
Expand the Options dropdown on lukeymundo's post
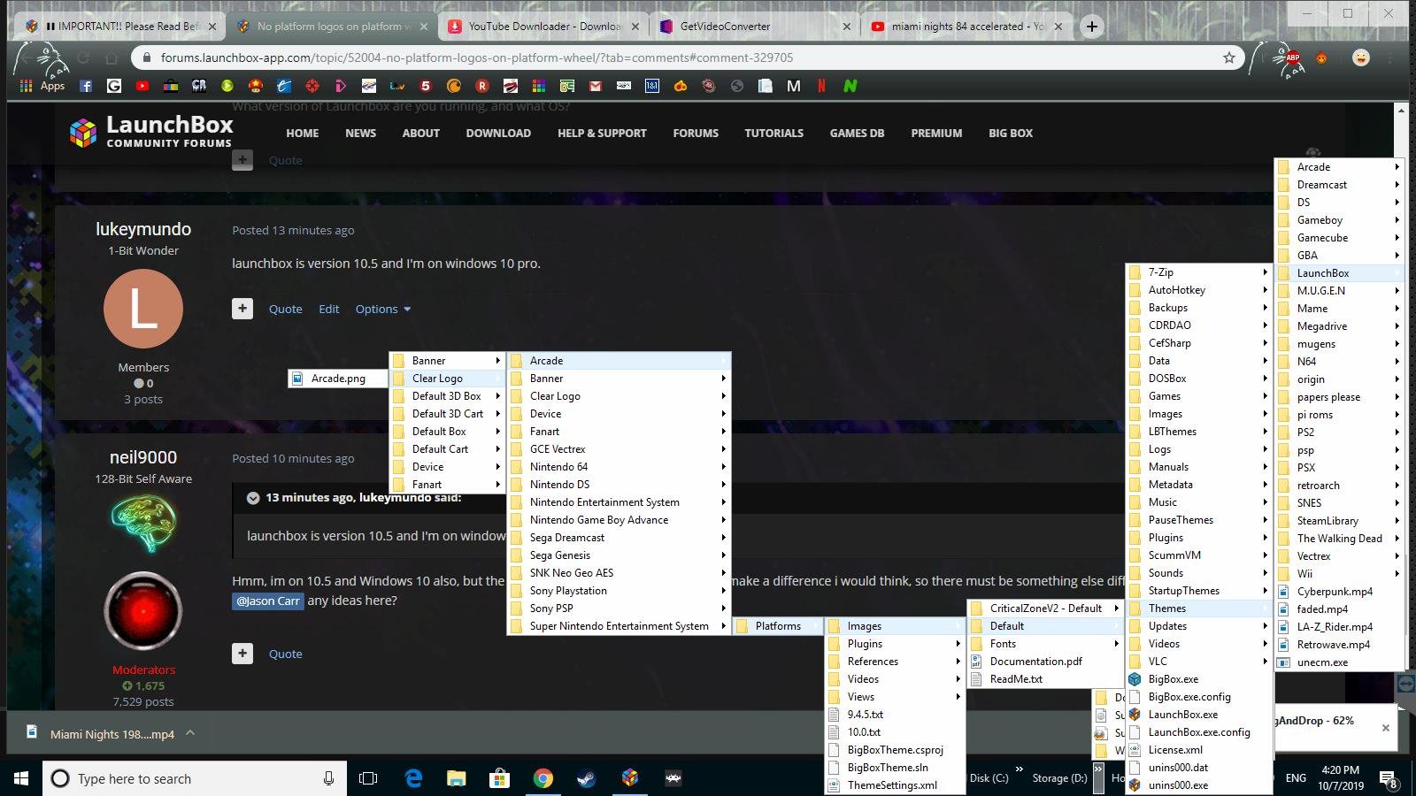tap(383, 309)
